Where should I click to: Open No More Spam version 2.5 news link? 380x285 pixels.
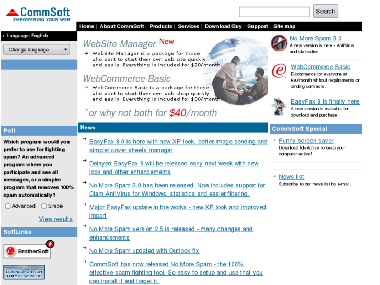171,233
